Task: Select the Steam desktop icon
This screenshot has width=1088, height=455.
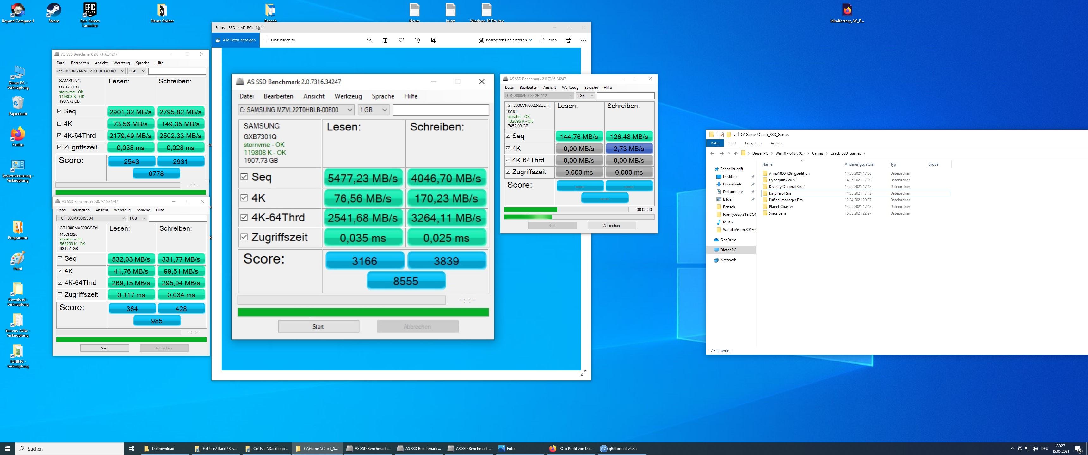Action: [x=54, y=13]
